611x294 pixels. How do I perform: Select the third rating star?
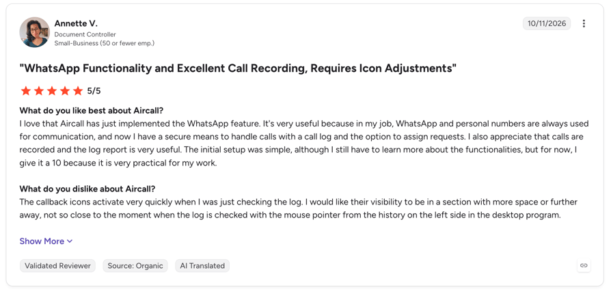(52, 91)
